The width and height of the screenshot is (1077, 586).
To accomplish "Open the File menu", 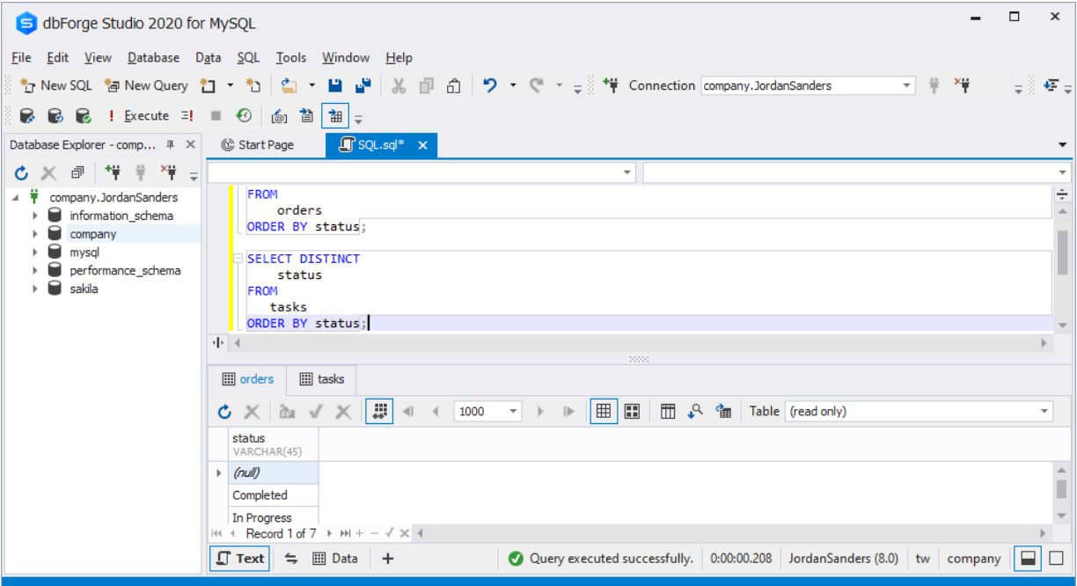I will pos(22,57).
